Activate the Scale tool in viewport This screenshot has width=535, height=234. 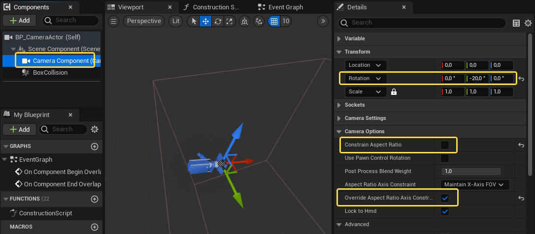[229, 21]
